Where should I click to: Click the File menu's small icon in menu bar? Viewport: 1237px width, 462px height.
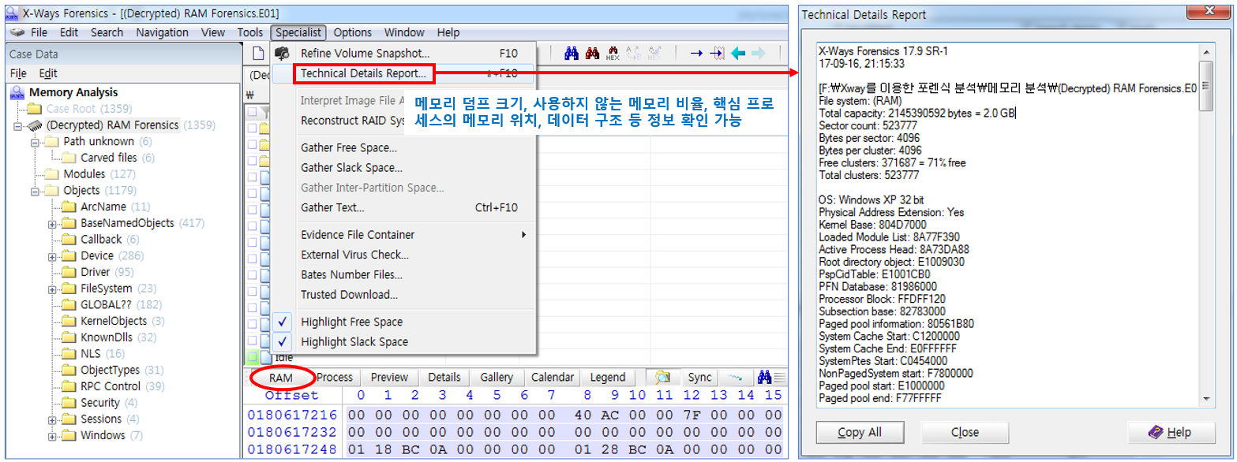[x=17, y=32]
